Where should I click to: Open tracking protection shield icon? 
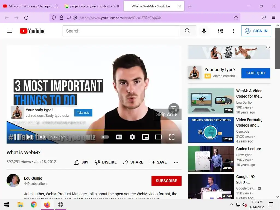[x=54, y=17]
